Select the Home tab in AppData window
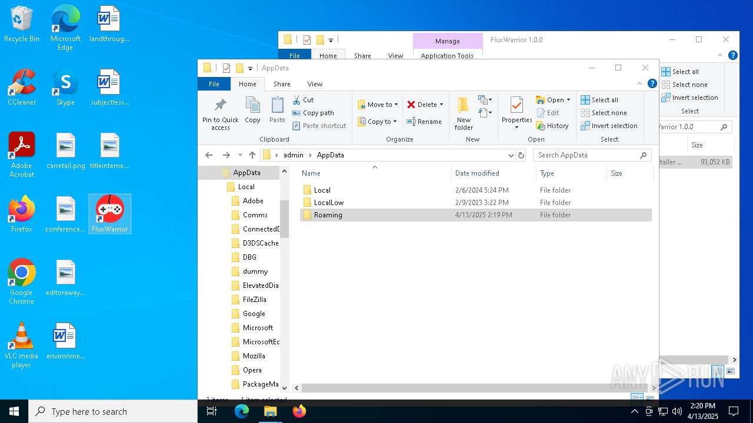 pos(248,84)
